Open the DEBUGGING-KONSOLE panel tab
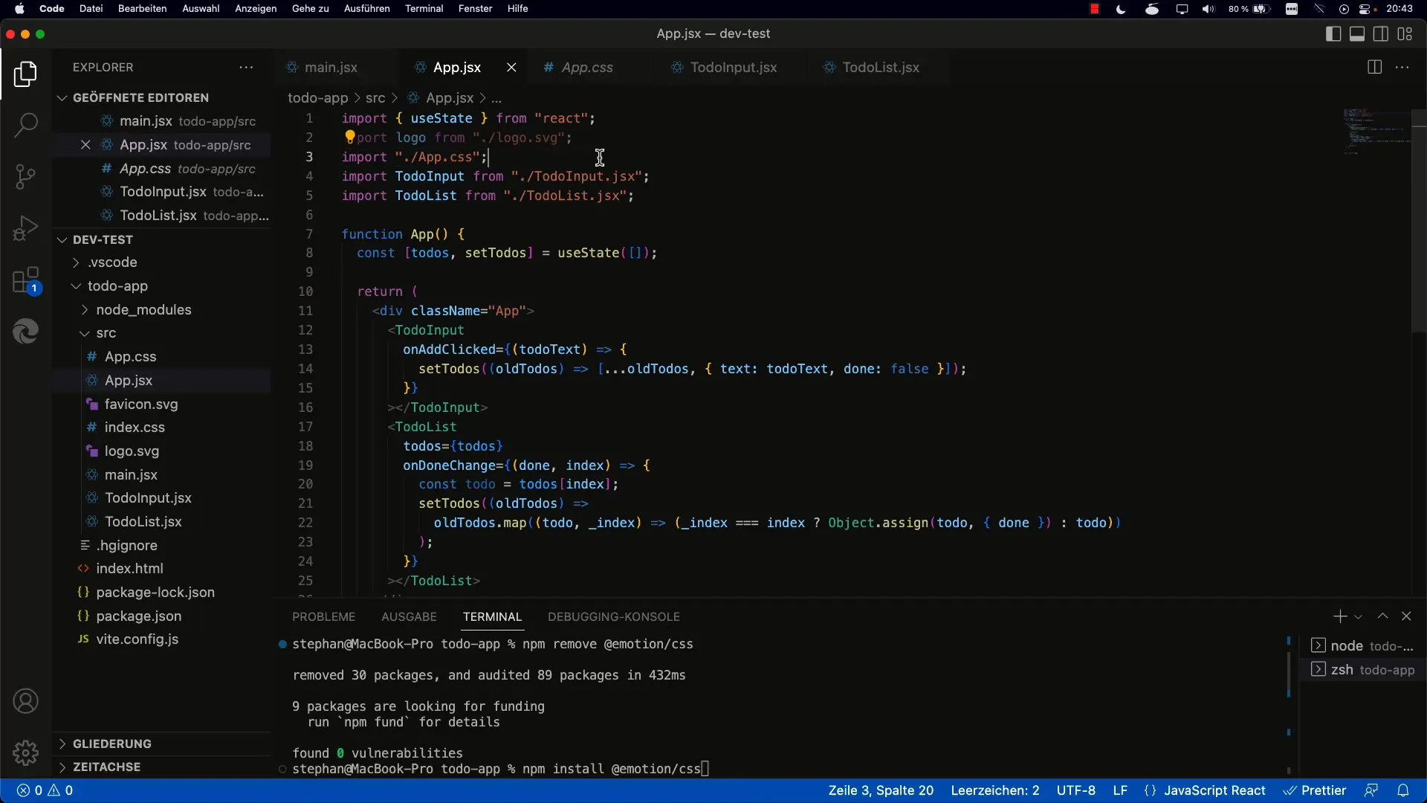 (x=614, y=616)
